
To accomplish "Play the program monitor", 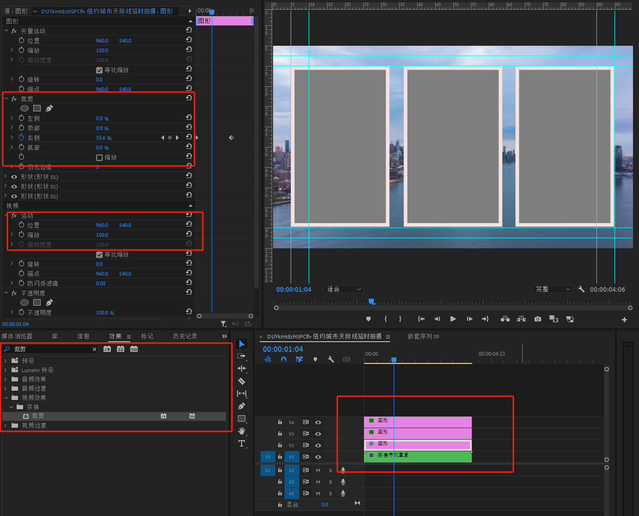I will [x=453, y=319].
